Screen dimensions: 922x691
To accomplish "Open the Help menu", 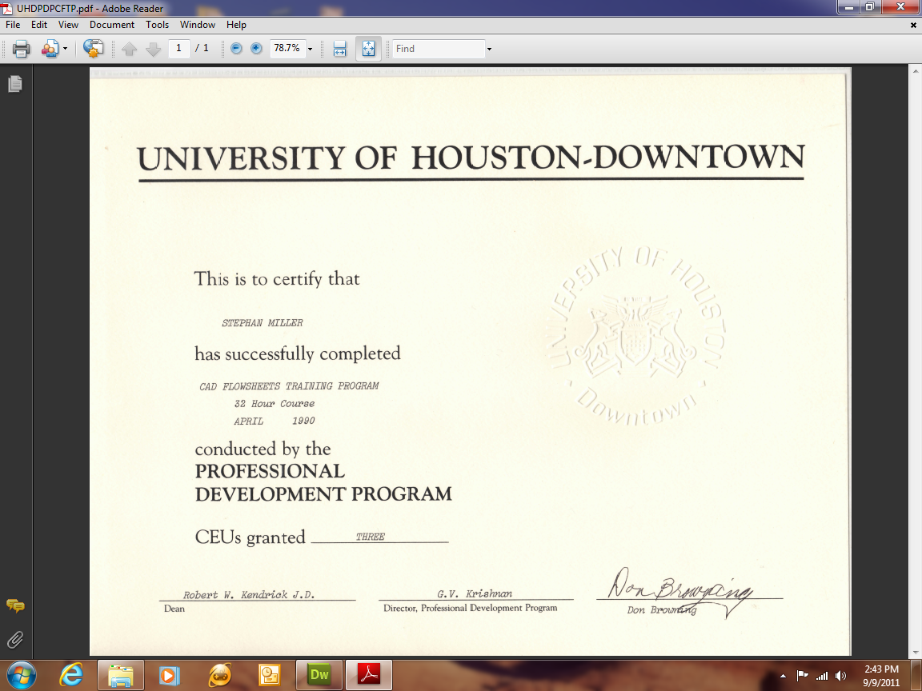I will pos(236,25).
